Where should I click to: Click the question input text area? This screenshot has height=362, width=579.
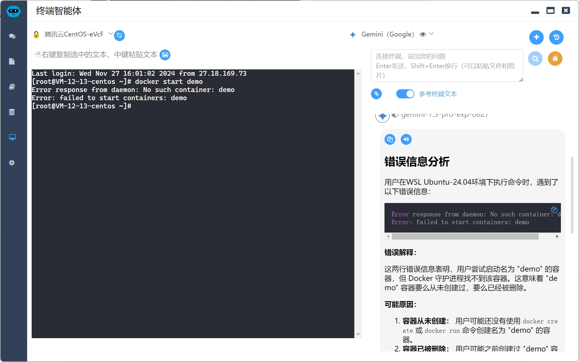click(x=447, y=66)
